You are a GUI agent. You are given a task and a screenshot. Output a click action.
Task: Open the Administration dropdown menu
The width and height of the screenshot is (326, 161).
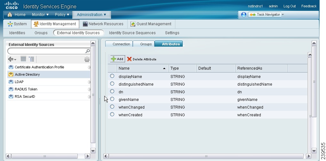pos(91,15)
